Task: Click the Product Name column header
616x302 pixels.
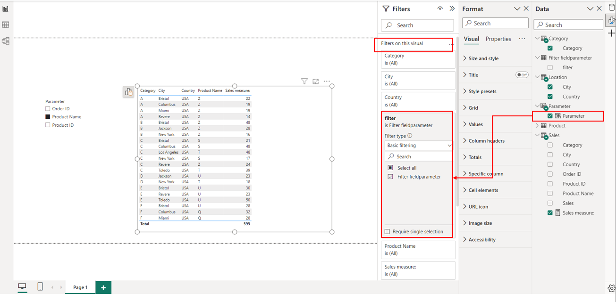Action: [210, 90]
